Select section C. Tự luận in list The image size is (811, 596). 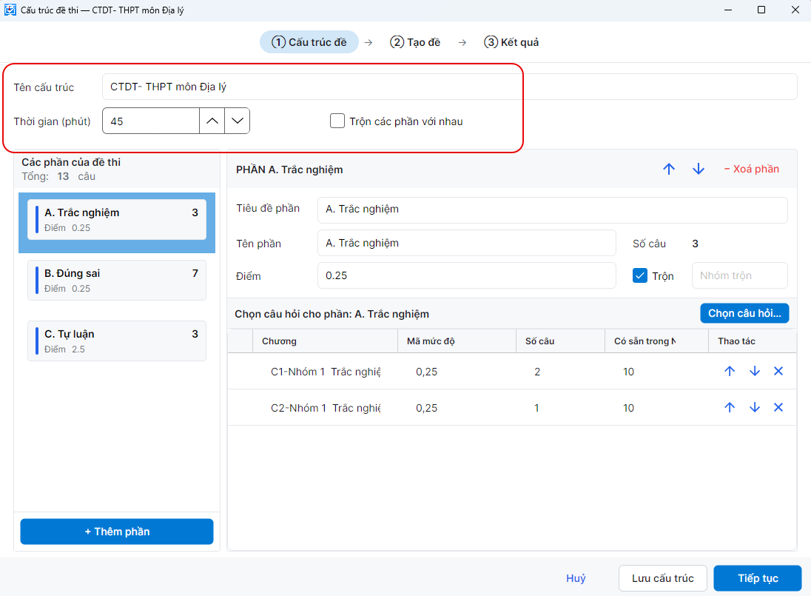117,341
